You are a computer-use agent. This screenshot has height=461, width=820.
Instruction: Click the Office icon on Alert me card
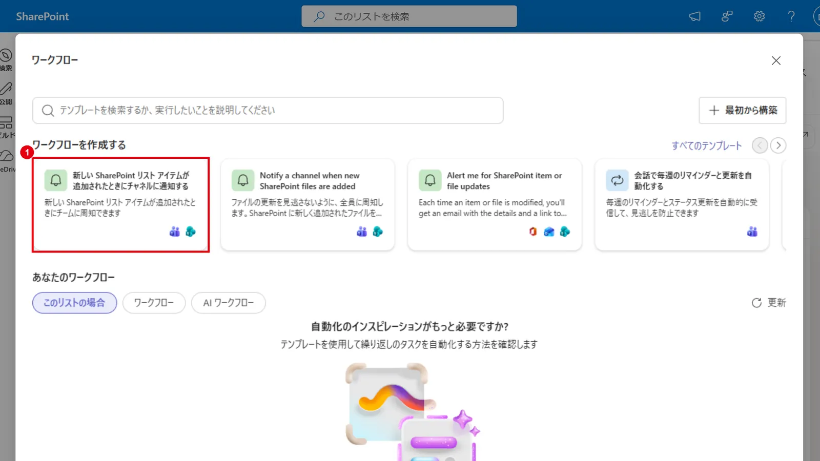tap(533, 232)
